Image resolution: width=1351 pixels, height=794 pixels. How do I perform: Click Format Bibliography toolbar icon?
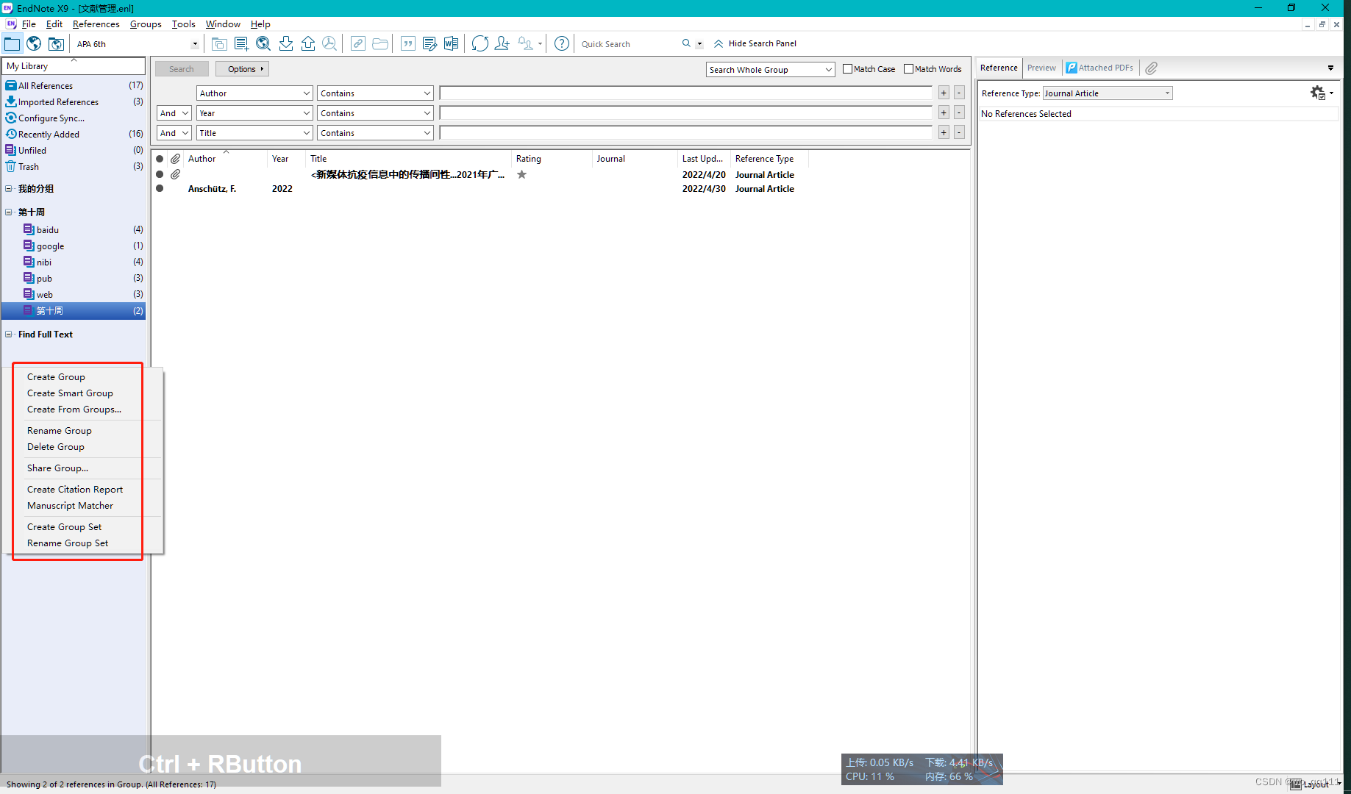click(x=429, y=43)
